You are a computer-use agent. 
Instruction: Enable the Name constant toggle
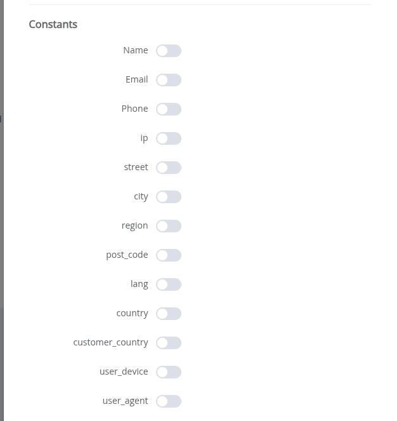tap(169, 51)
